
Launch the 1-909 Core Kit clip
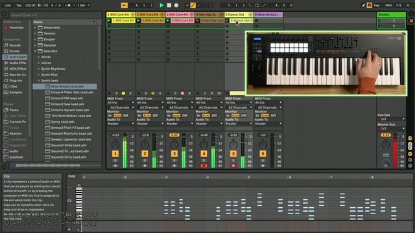109,20
